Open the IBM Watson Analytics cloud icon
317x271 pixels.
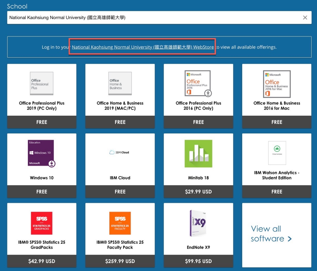coord(277,153)
